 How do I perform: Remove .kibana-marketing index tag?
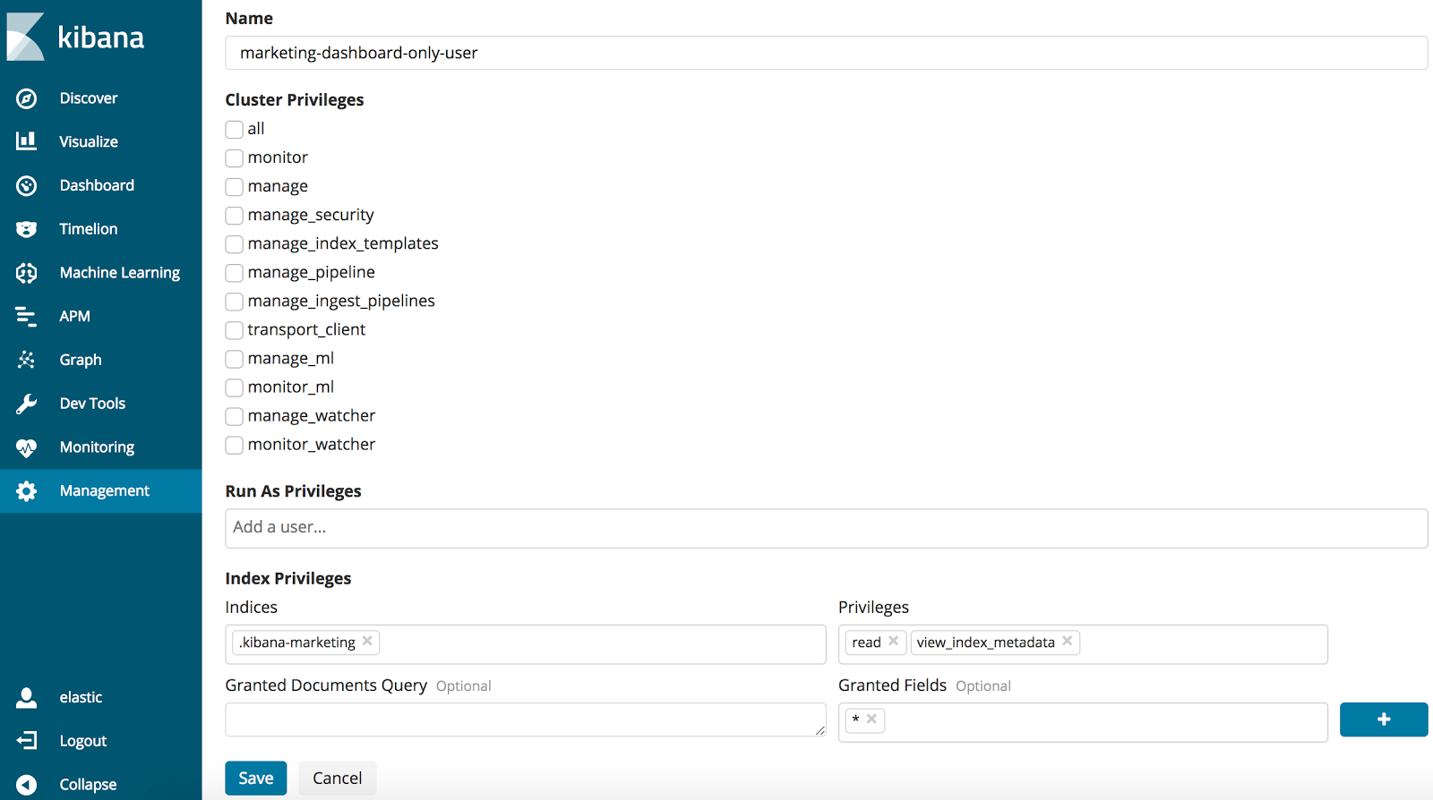coord(367,642)
